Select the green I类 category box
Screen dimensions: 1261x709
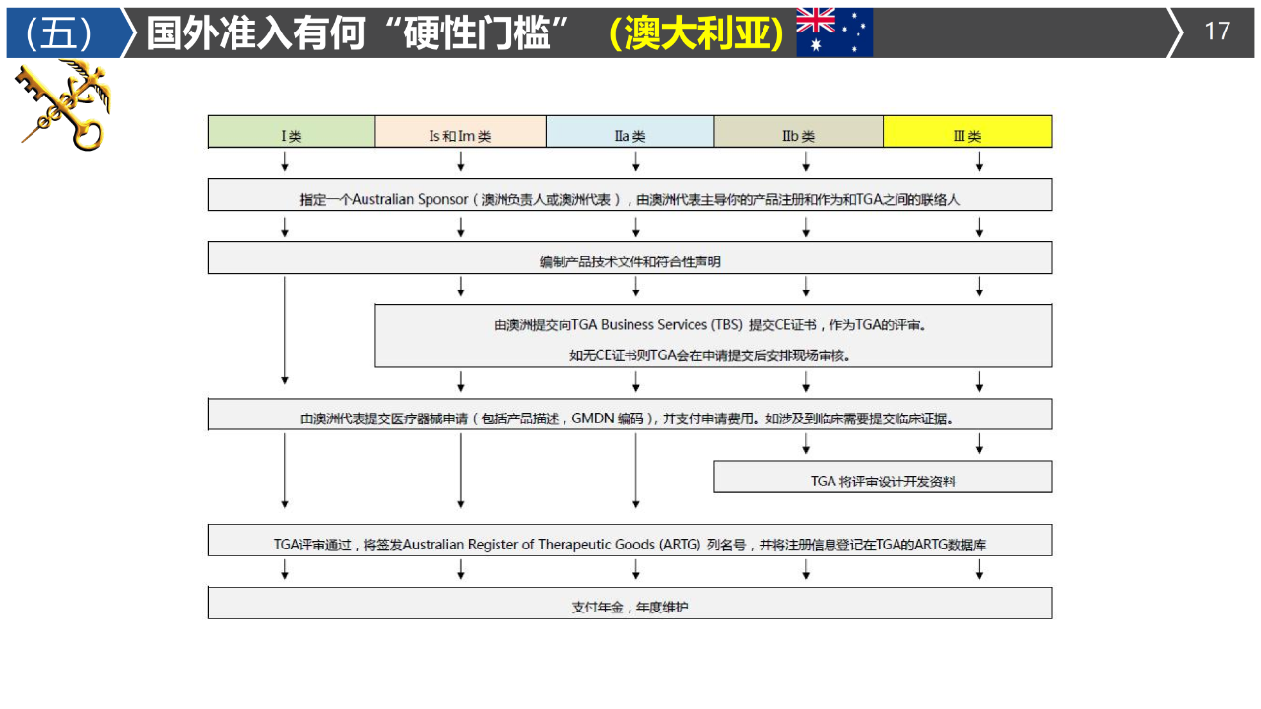tap(292, 132)
